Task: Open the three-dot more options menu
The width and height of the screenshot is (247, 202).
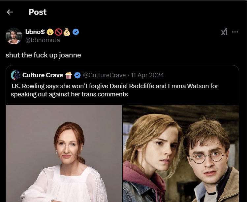Action: (x=235, y=32)
